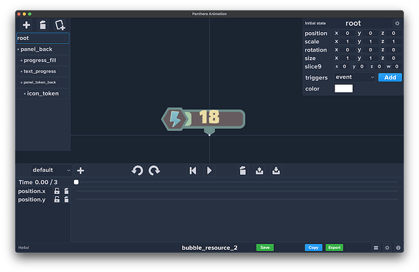Click the blue Add trigger button
Image resolution: width=419 pixels, height=272 pixels.
point(390,77)
